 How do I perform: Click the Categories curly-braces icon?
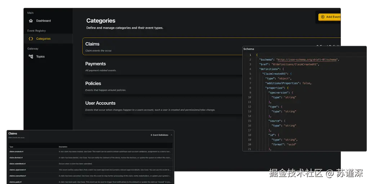[x=31, y=39]
